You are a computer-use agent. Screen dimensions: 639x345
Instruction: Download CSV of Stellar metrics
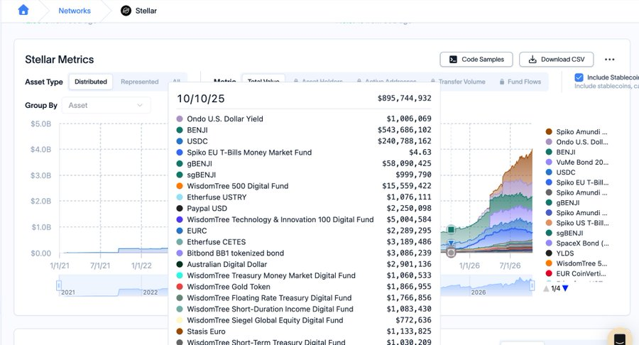click(x=556, y=60)
